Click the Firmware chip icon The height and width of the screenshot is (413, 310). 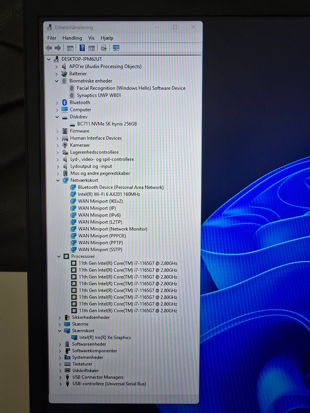click(x=65, y=131)
